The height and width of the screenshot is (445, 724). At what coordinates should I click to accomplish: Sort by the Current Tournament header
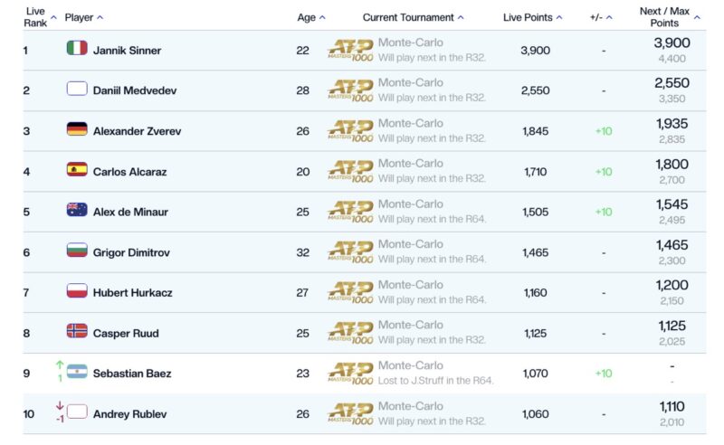pyautogui.click(x=461, y=17)
